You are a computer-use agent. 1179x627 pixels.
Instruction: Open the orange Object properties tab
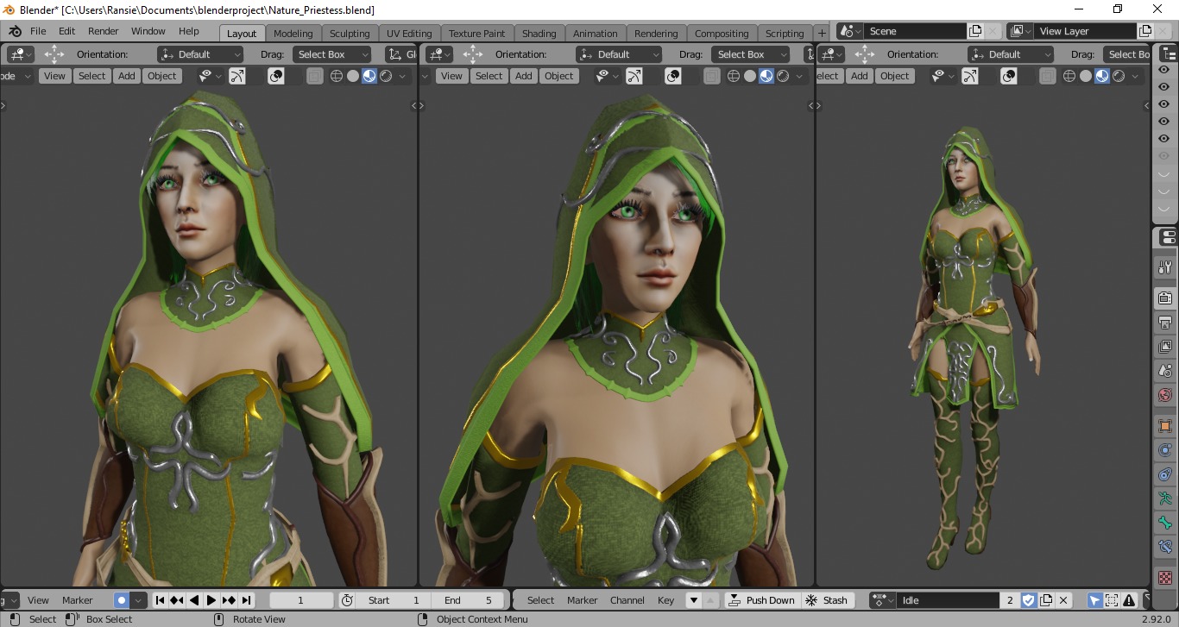tap(1165, 426)
